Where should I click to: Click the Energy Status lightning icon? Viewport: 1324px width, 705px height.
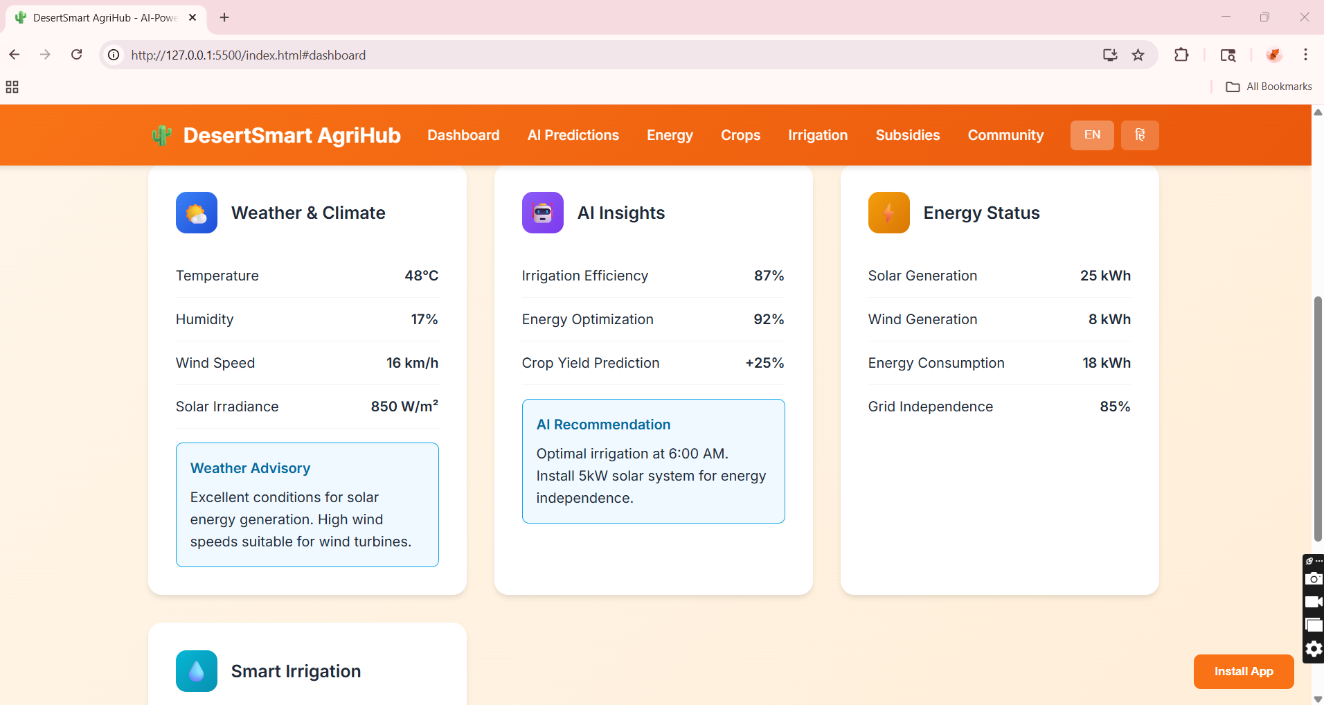(x=889, y=213)
